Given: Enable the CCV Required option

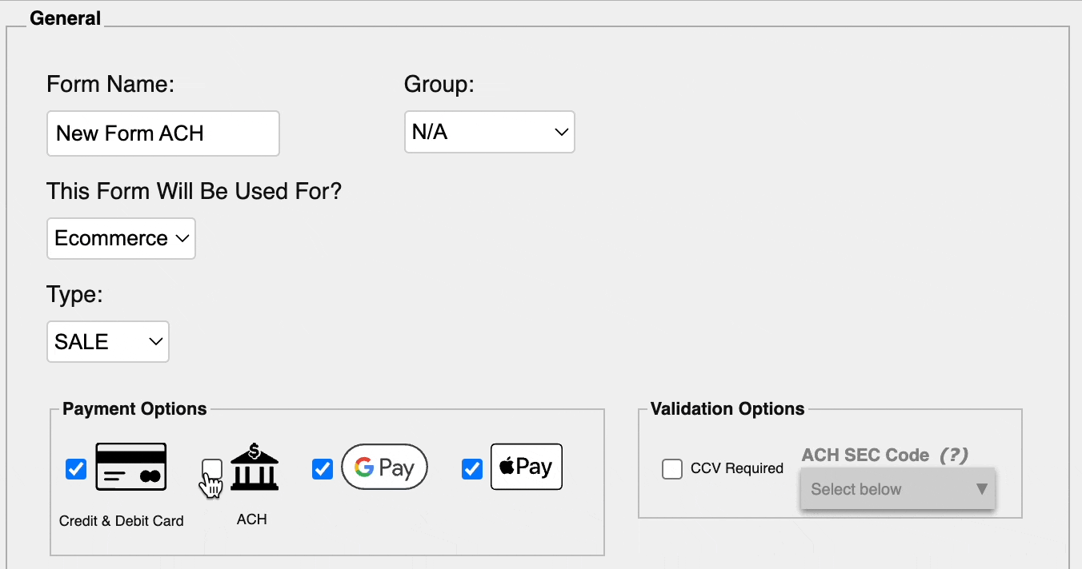Looking at the screenshot, I should pos(672,469).
